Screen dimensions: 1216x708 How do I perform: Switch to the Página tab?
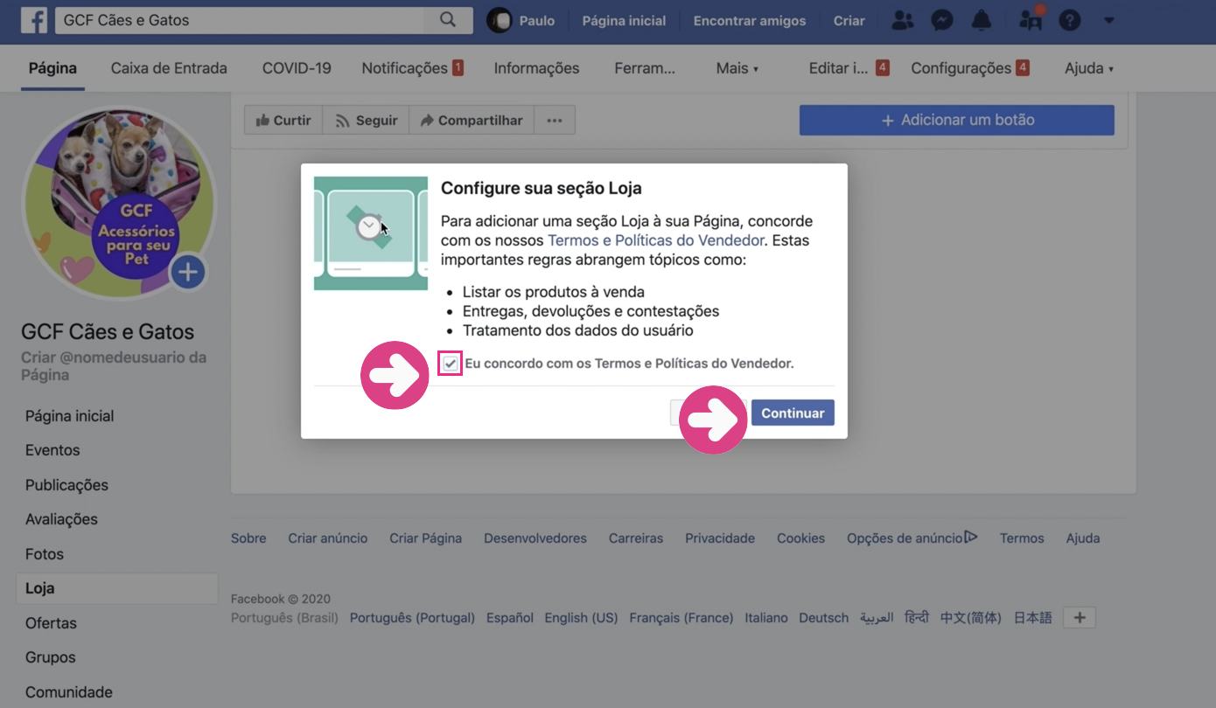point(52,68)
